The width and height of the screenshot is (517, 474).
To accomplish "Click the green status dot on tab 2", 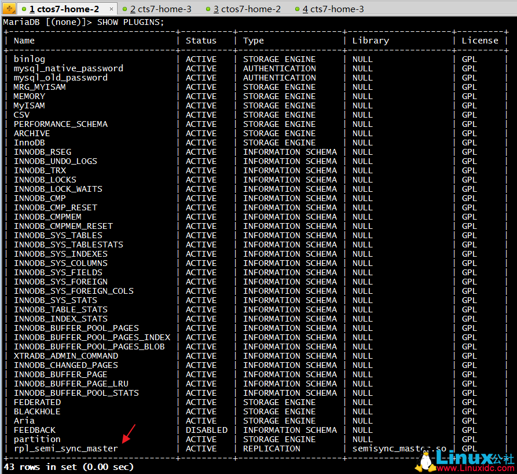I will pos(124,9).
